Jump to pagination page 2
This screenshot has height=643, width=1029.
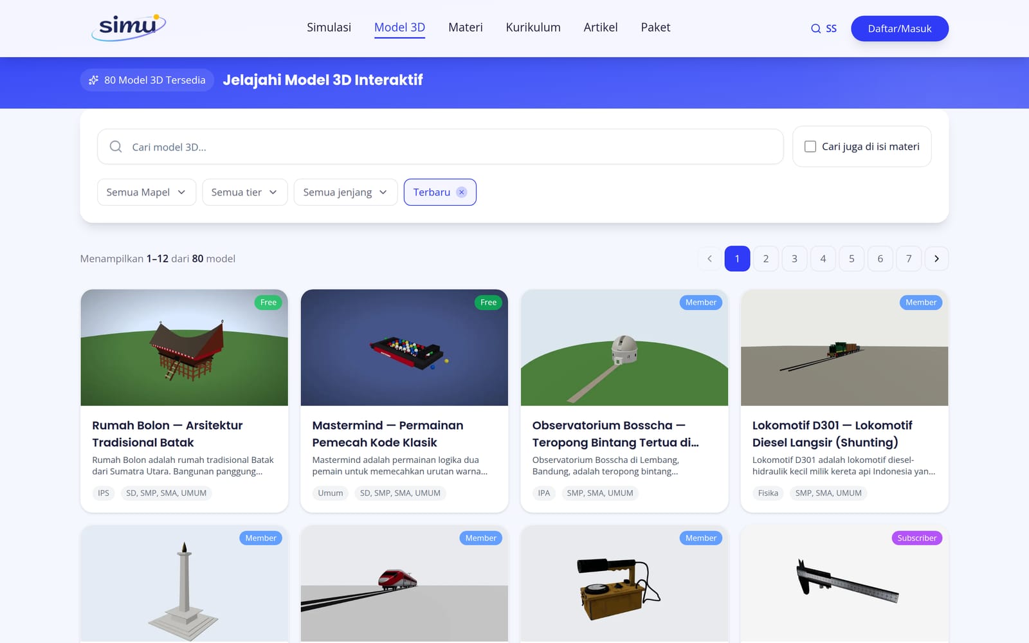point(766,258)
